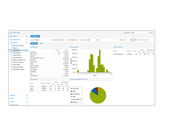Expand the Catalog section
The height and width of the screenshot is (136, 170).
pos(27,95)
